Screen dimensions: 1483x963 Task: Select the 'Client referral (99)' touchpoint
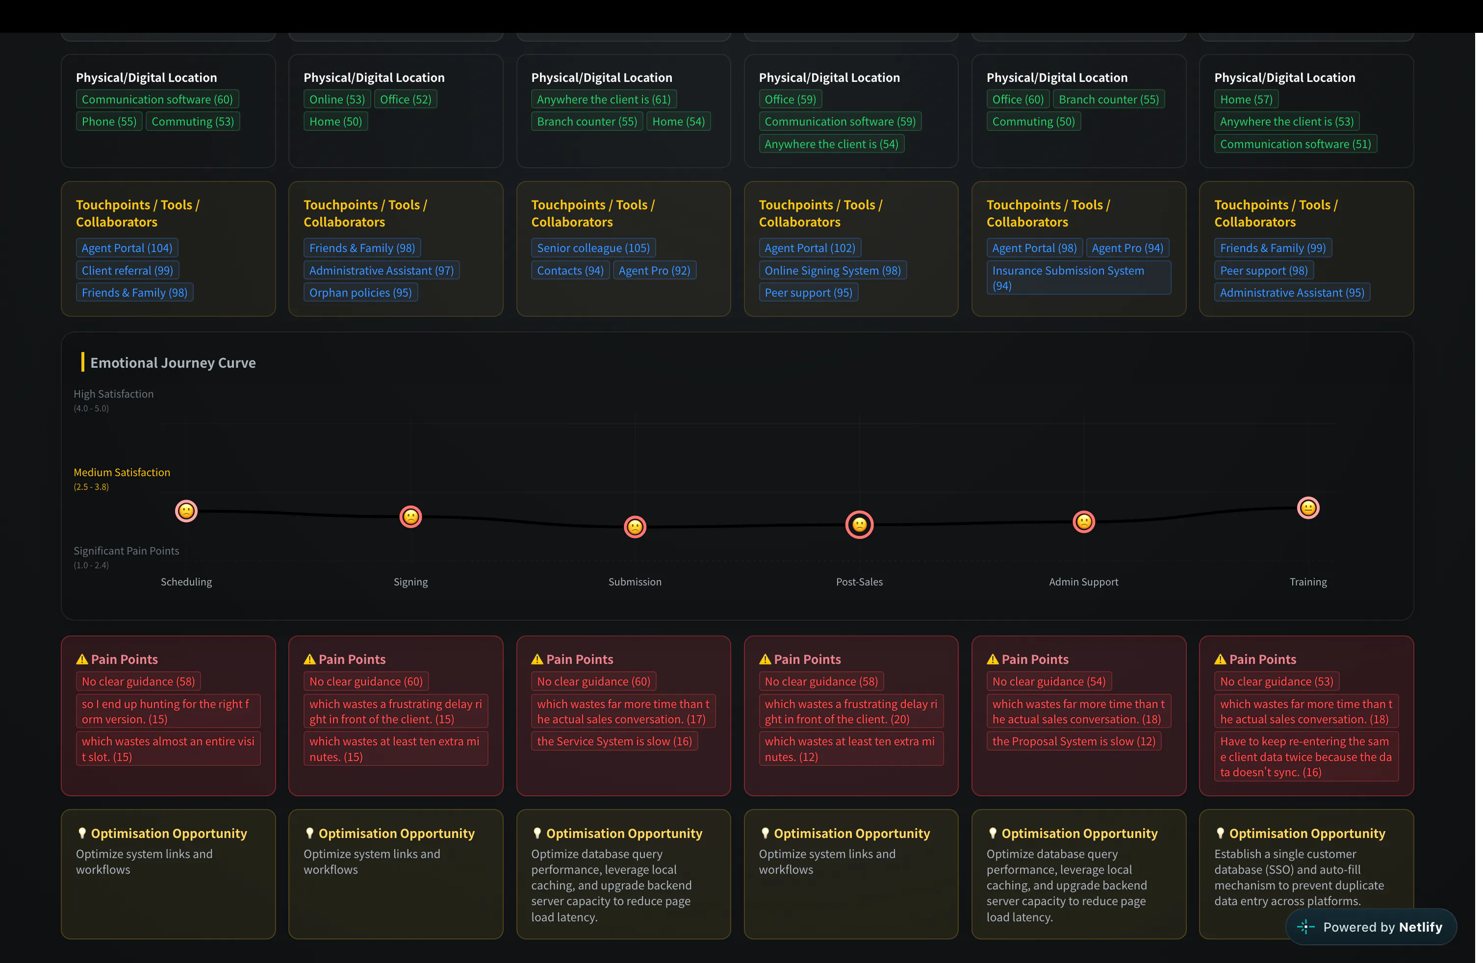pyautogui.click(x=127, y=270)
